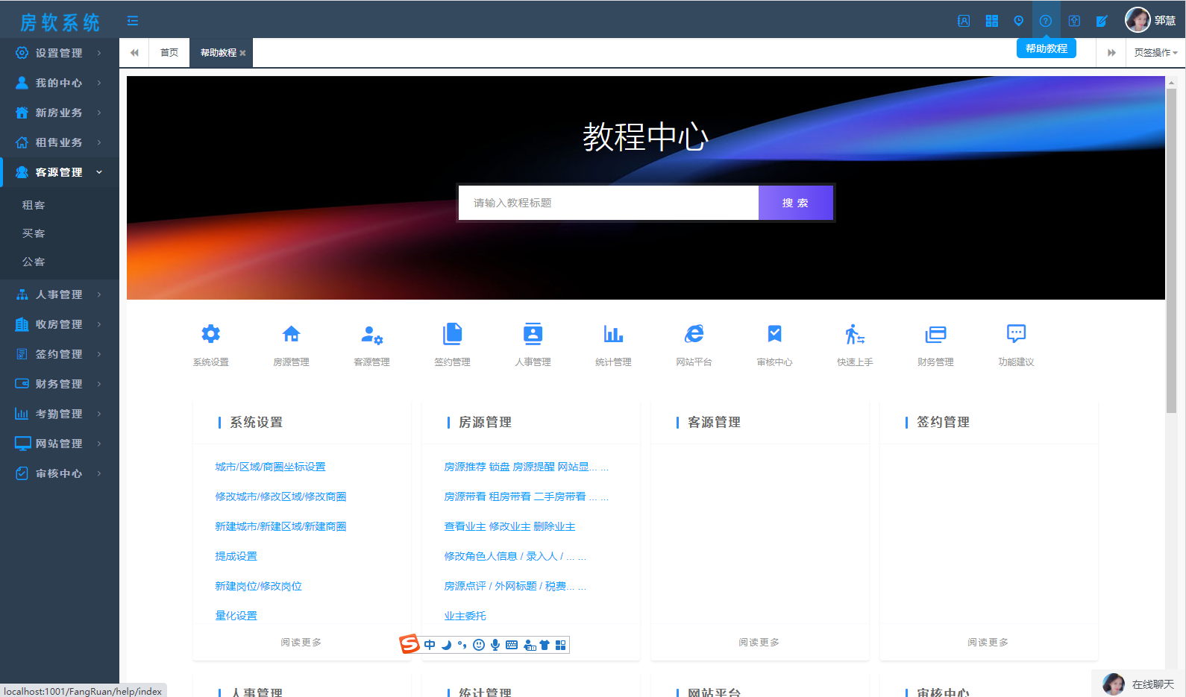Open 系统设置 gear category icon
Image resolution: width=1186 pixels, height=697 pixels.
pyautogui.click(x=211, y=334)
